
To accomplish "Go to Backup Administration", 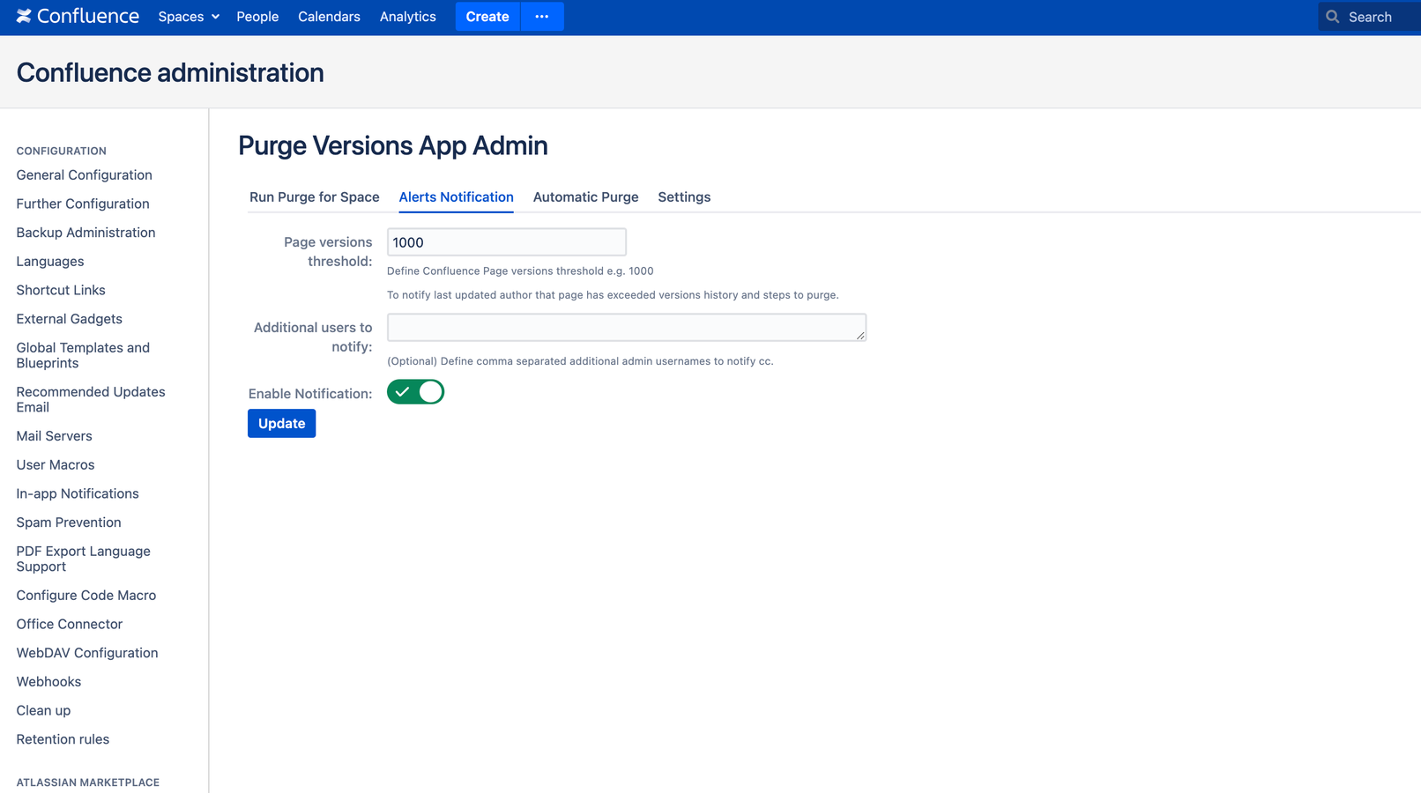I will pos(86,233).
